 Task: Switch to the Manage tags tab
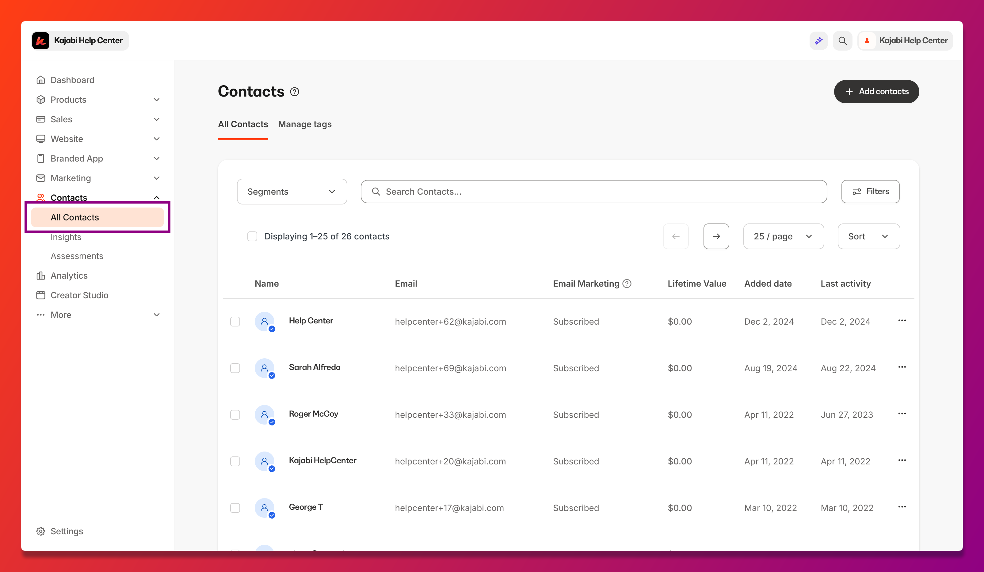coord(305,124)
